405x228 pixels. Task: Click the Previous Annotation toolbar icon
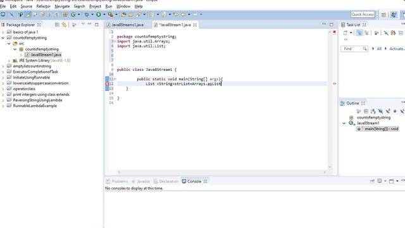163,15
